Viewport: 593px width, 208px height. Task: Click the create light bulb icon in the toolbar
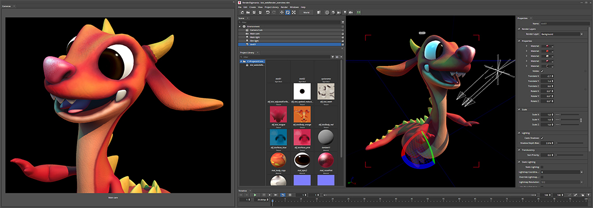pyautogui.click(x=344, y=12)
